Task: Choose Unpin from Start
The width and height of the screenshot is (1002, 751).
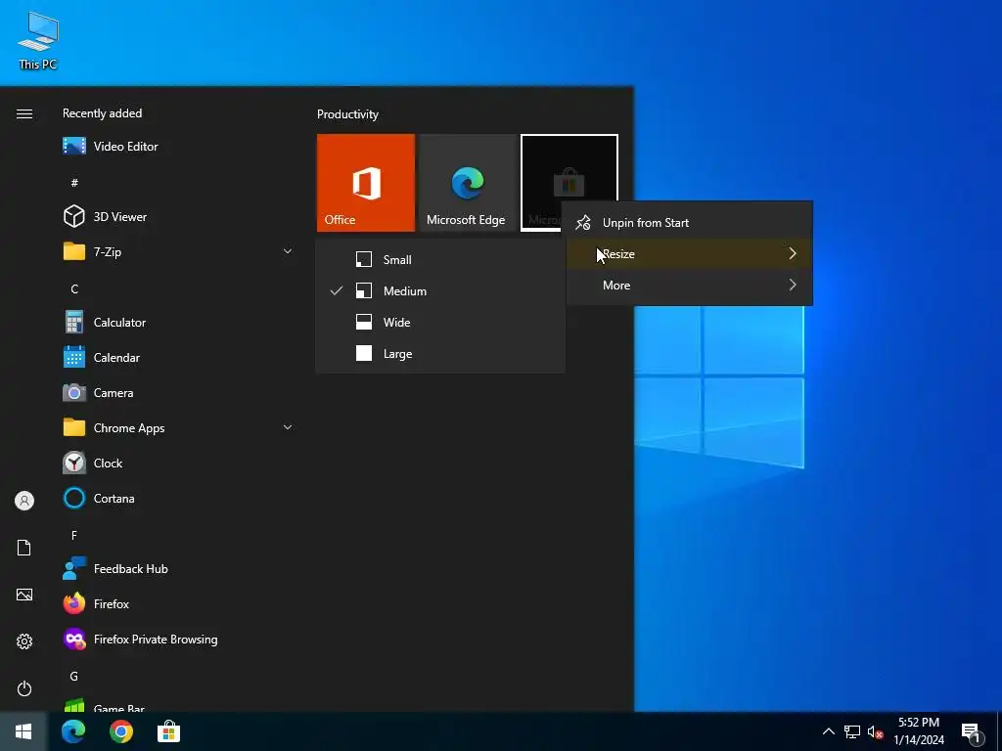Action: 690,222
